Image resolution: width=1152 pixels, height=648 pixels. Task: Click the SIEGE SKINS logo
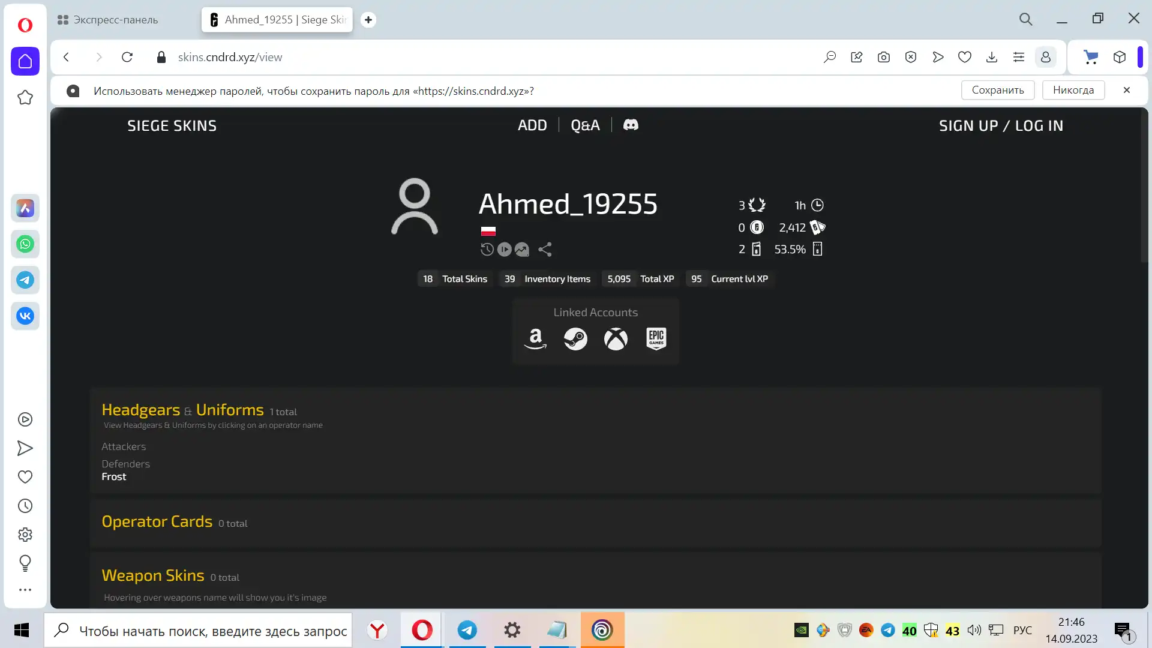pos(172,125)
